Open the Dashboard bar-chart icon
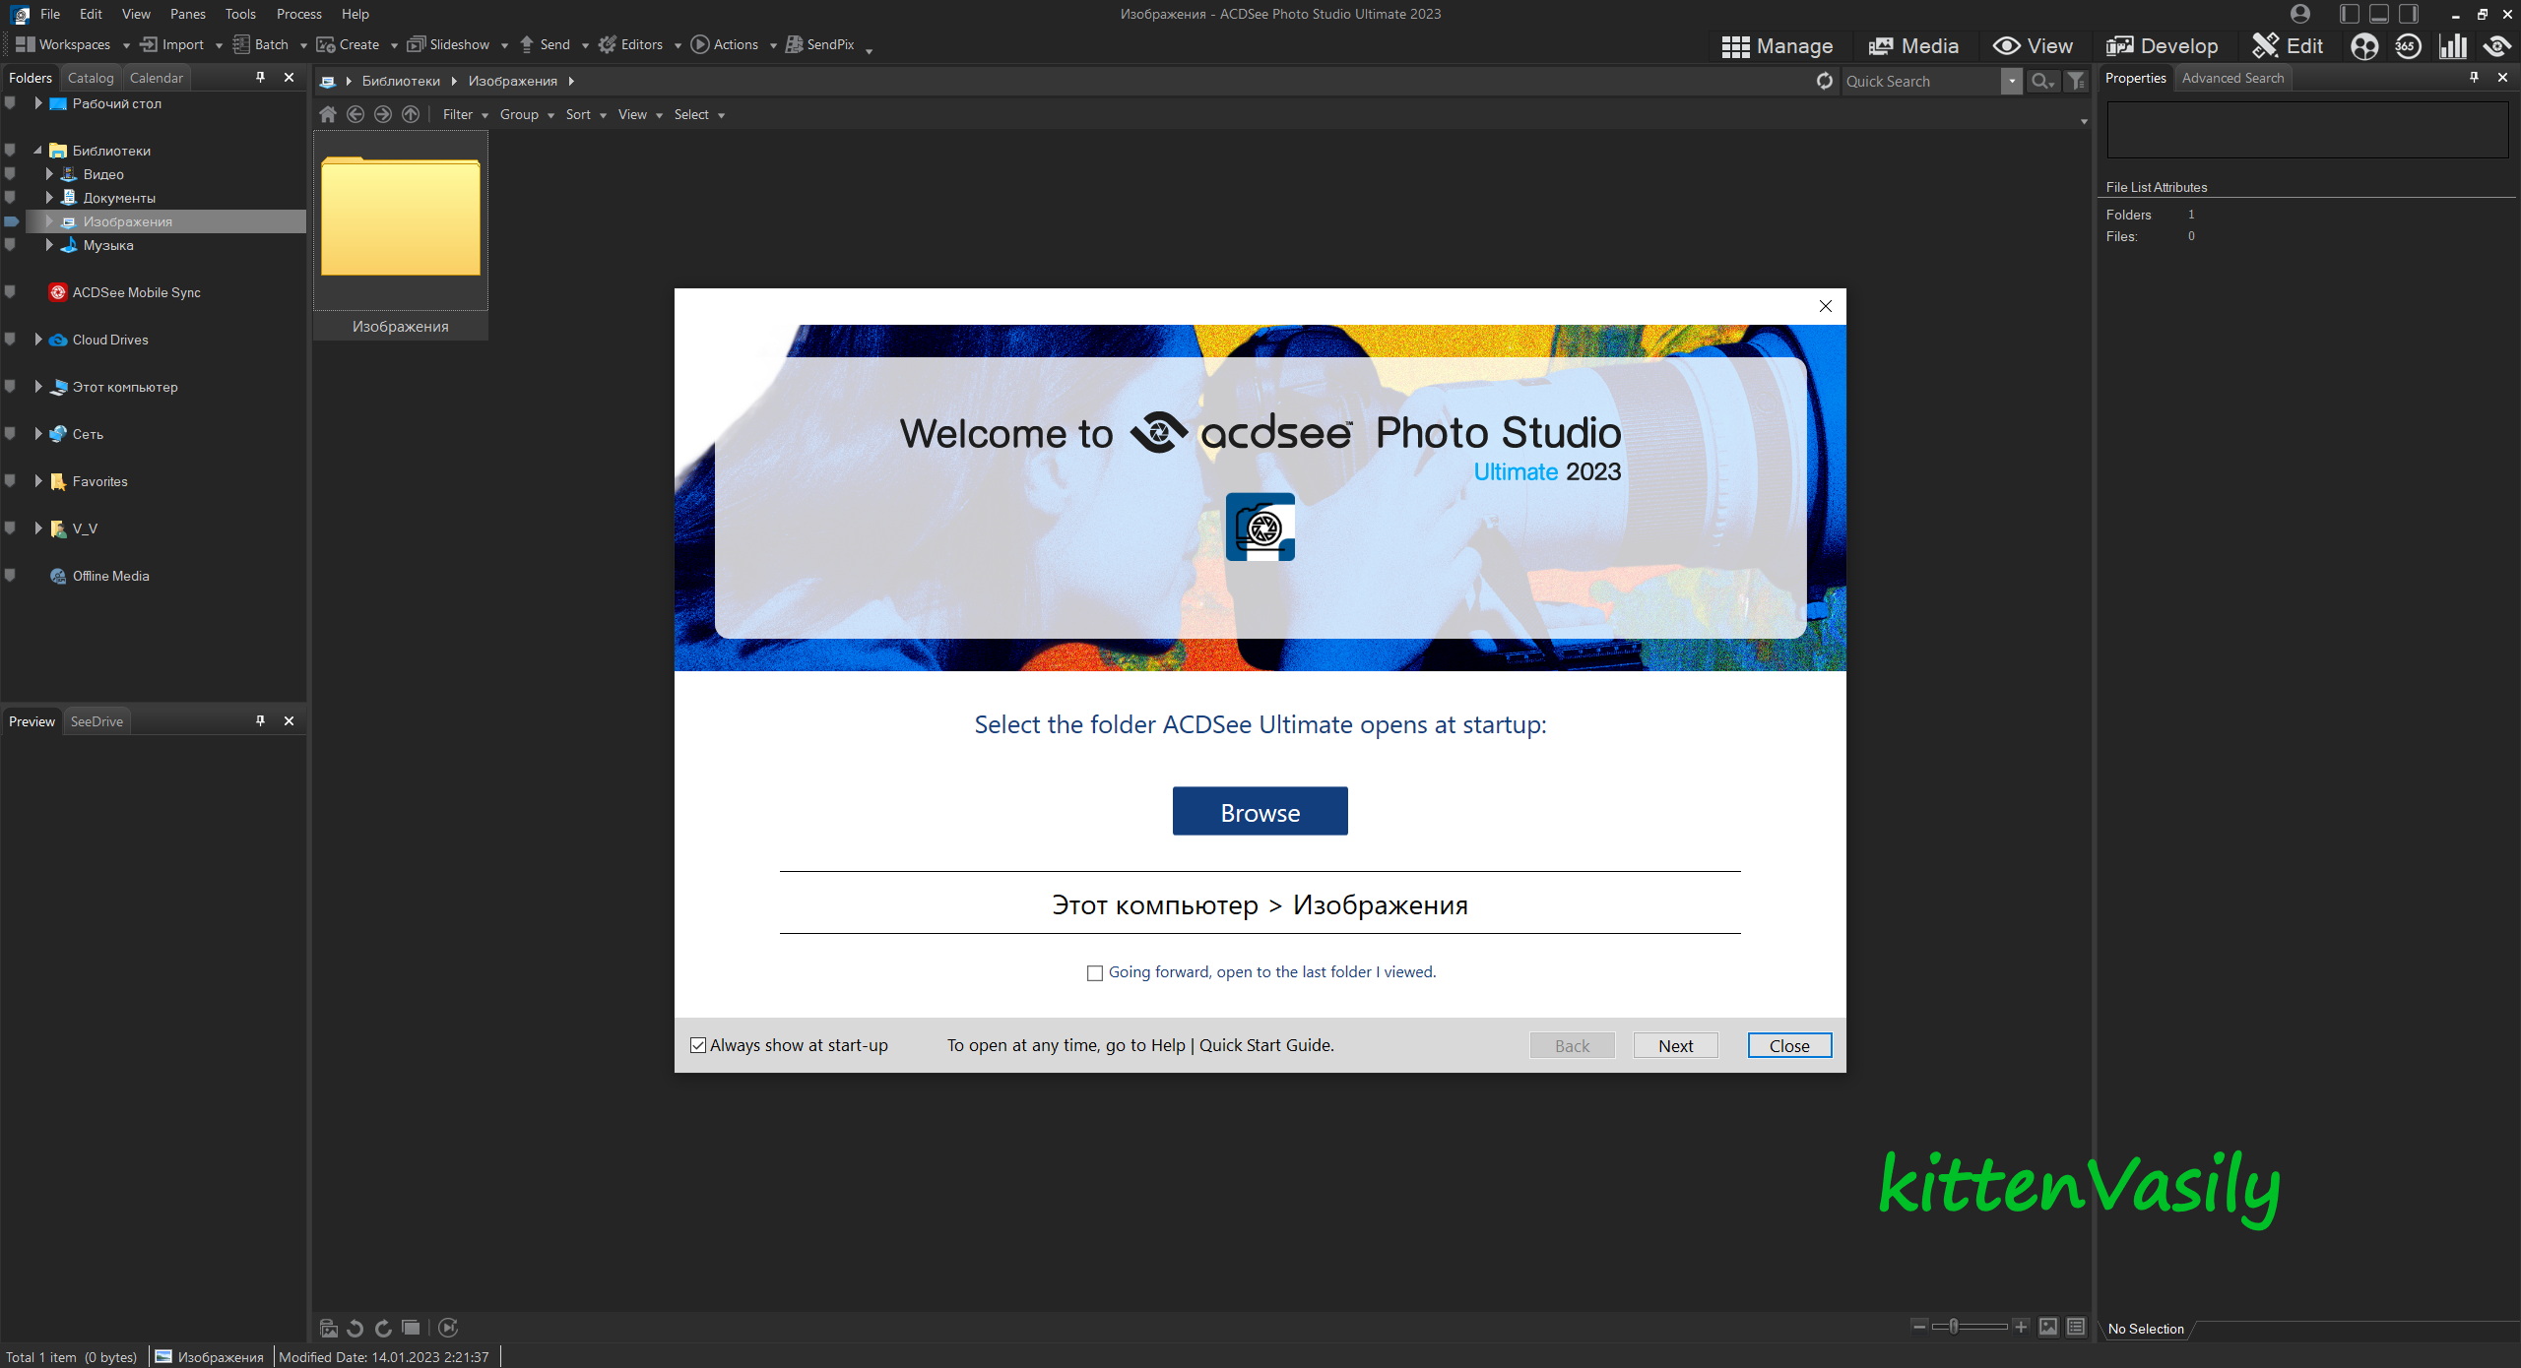The image size is (2521, 1368). pyautogui.click(x=2453, y=46)
